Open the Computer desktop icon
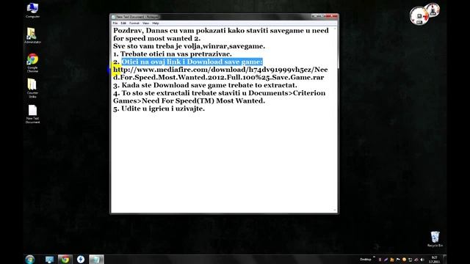Image resolution: width=470 pixels, height=264 pixels. 32,10
